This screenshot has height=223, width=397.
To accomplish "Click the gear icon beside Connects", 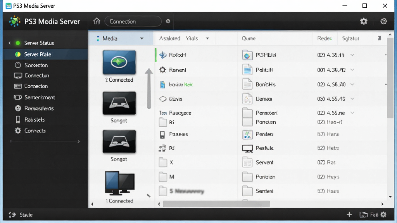I will 18,130.
